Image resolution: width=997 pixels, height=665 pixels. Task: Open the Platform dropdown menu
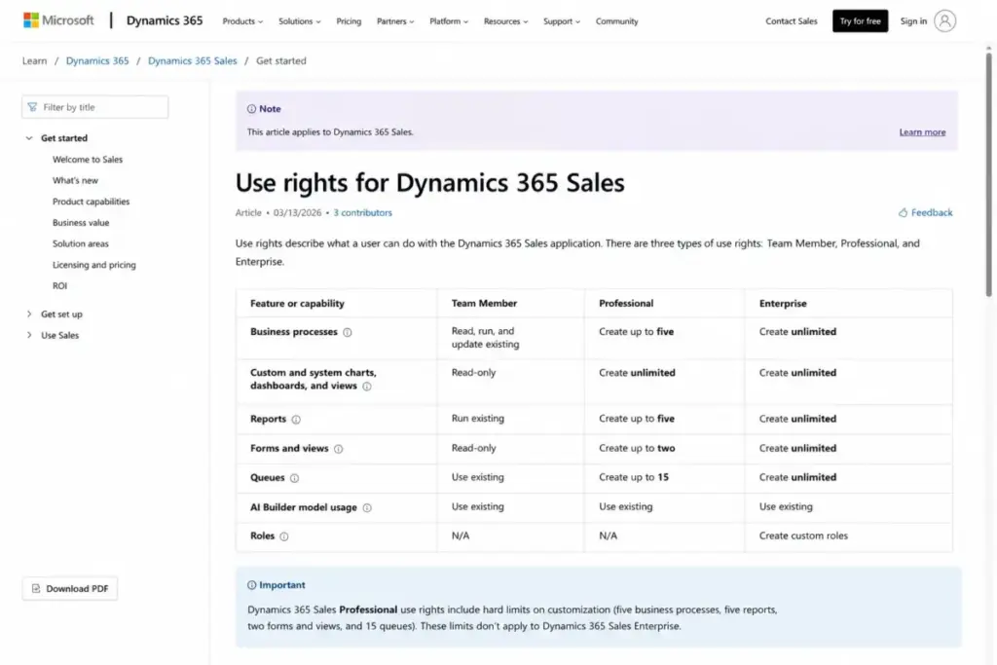click(x=448, y=21)
